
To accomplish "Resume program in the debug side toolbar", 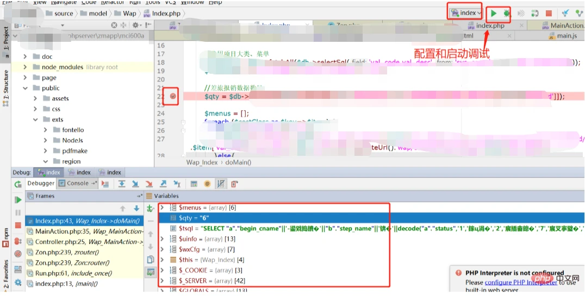I will click(x=18, y=200).
